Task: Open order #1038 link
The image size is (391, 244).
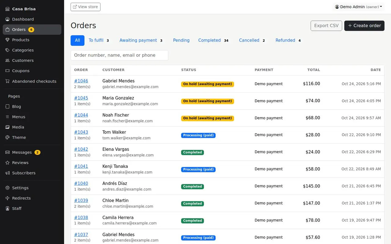Action: 81,217
